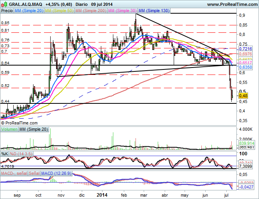Click the highlighted 0,48 current price tag

point(243,95)
